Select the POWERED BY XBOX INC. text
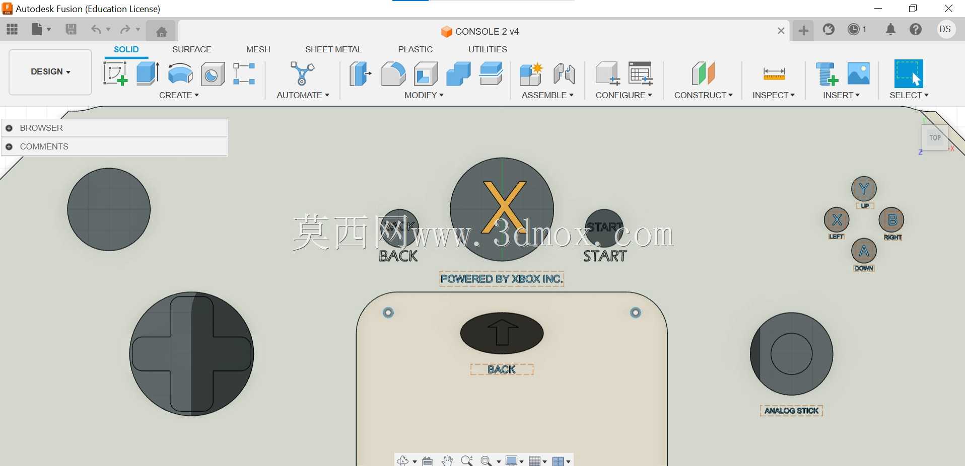The height and width of the screenshot is (466, 965). click(x=502, y=279)
